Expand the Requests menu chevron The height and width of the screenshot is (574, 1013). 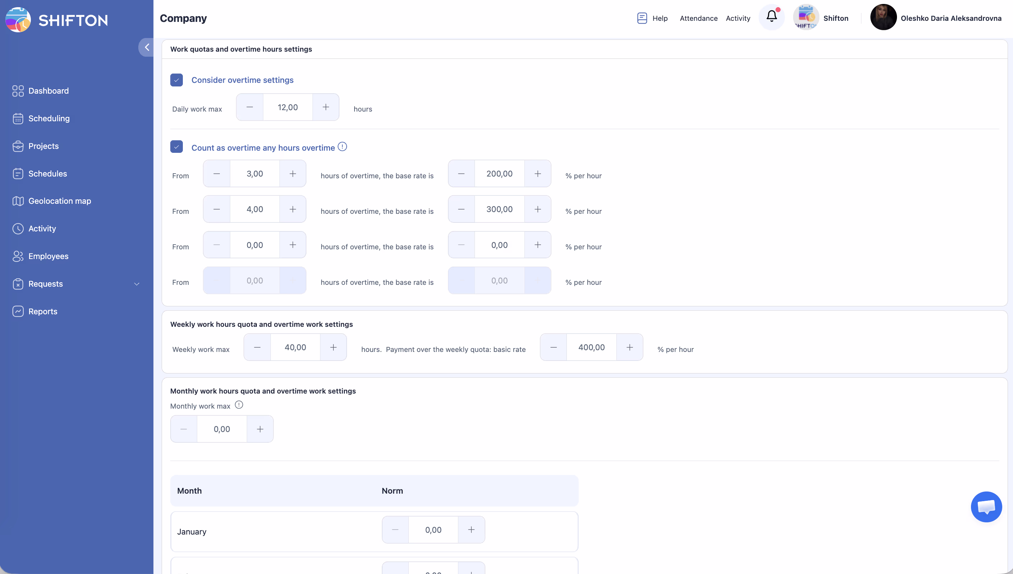click(x=137, y=284)
